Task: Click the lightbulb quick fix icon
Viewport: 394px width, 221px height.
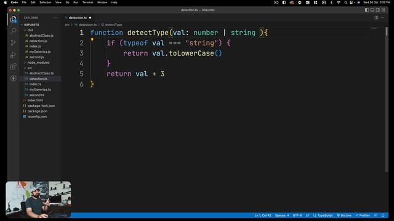Action: 92,39
